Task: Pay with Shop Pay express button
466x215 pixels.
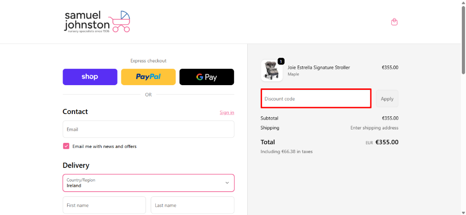Action: (x=90, y=77)
